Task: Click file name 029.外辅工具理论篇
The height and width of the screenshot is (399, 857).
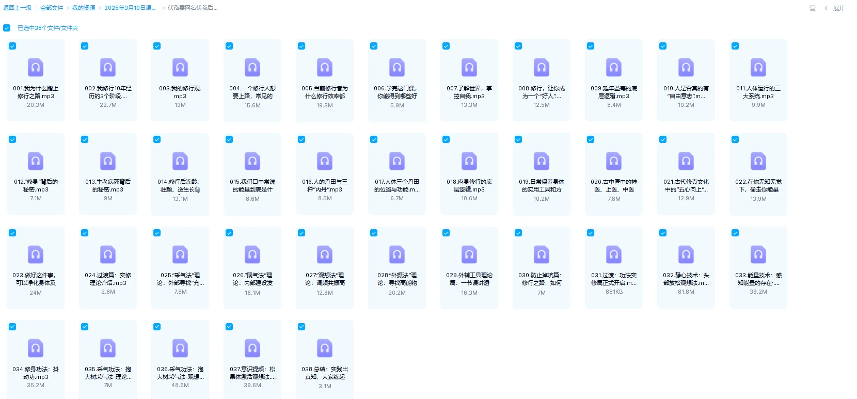Action: tap(469, 279)
